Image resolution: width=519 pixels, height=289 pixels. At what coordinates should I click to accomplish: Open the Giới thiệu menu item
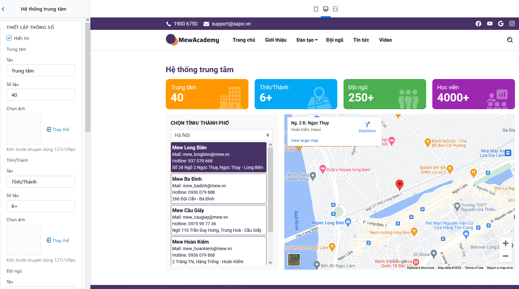pyautogui.click(x=276, y=40)
